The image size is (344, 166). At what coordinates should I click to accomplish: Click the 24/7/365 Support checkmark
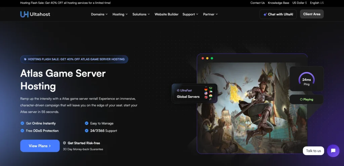coord(87,131)
